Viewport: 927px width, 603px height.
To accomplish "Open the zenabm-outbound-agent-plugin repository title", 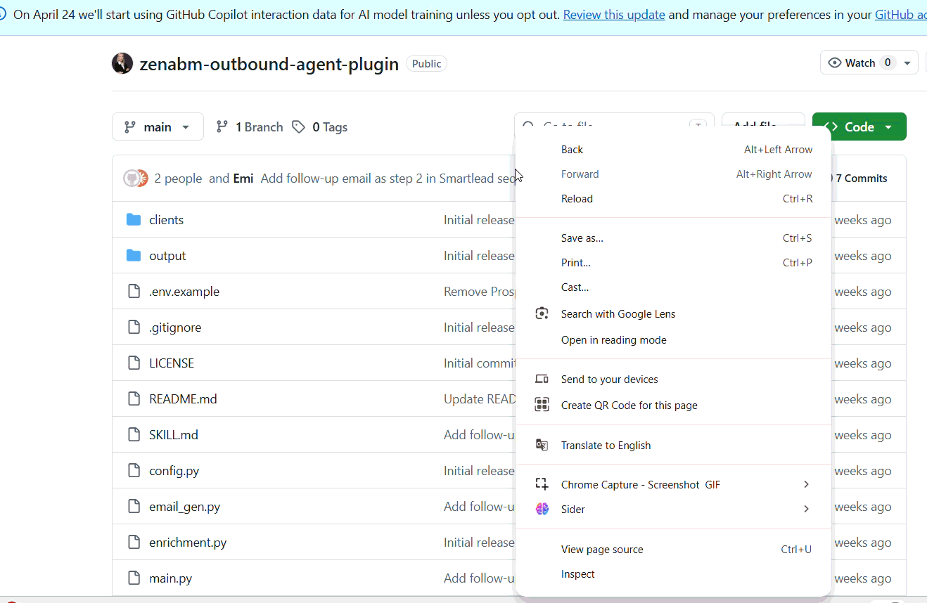I will click(x=269, y=64).
